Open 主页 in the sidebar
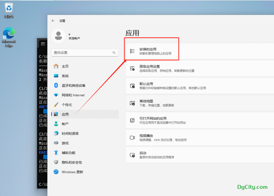274x196 pixels. point(65,66)
